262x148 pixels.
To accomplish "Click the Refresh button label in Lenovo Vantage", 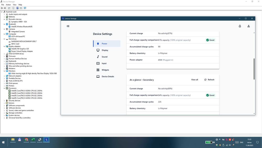I will [211, 80].
